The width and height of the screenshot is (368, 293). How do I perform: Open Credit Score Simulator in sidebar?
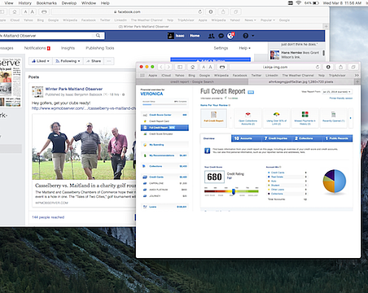(160, 134)
